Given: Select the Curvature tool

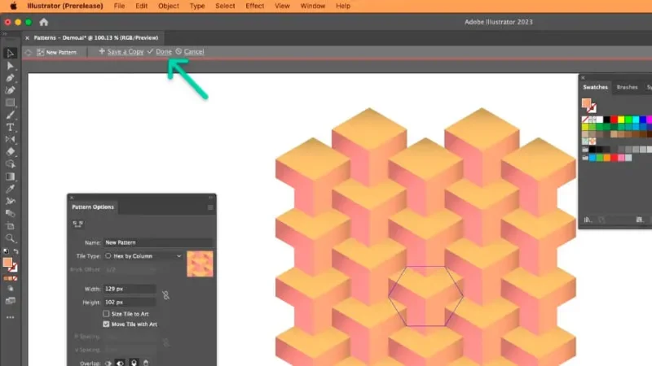Looking at the screenshot, I should (10, 90).
